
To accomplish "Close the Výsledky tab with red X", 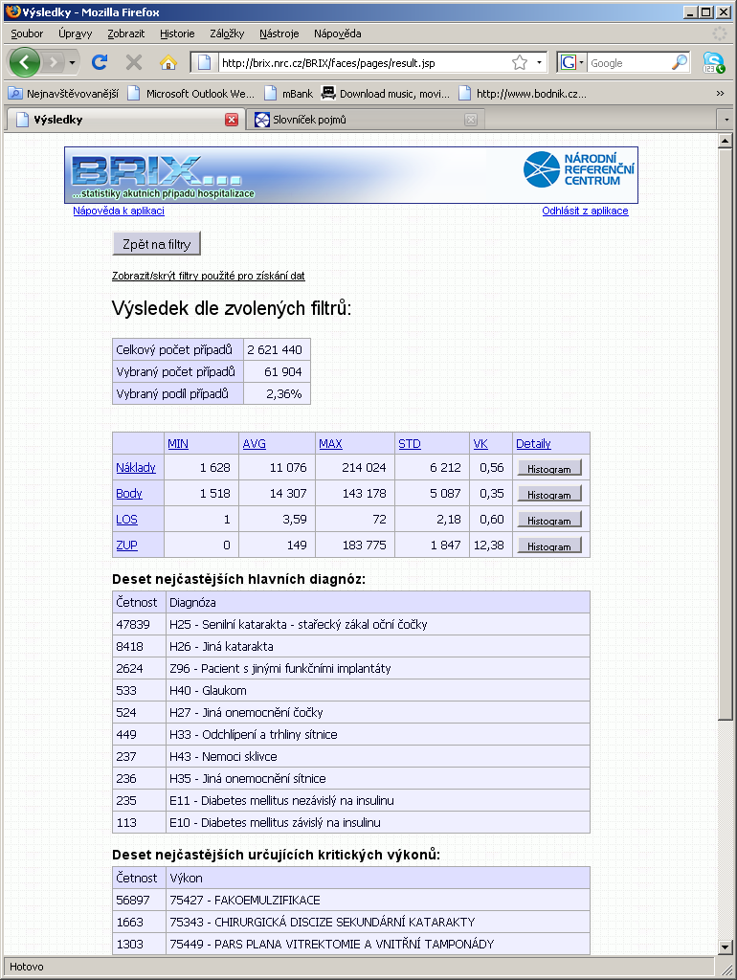I will (x=232, y=120).
